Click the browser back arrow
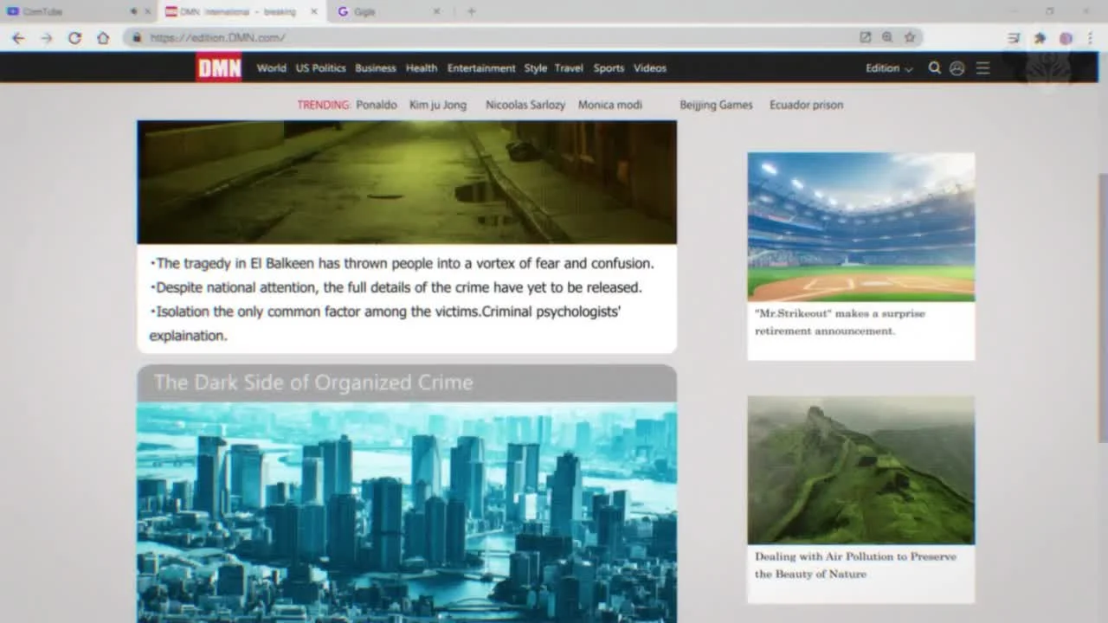The image size is (1108, 623). tap(18, 38)
